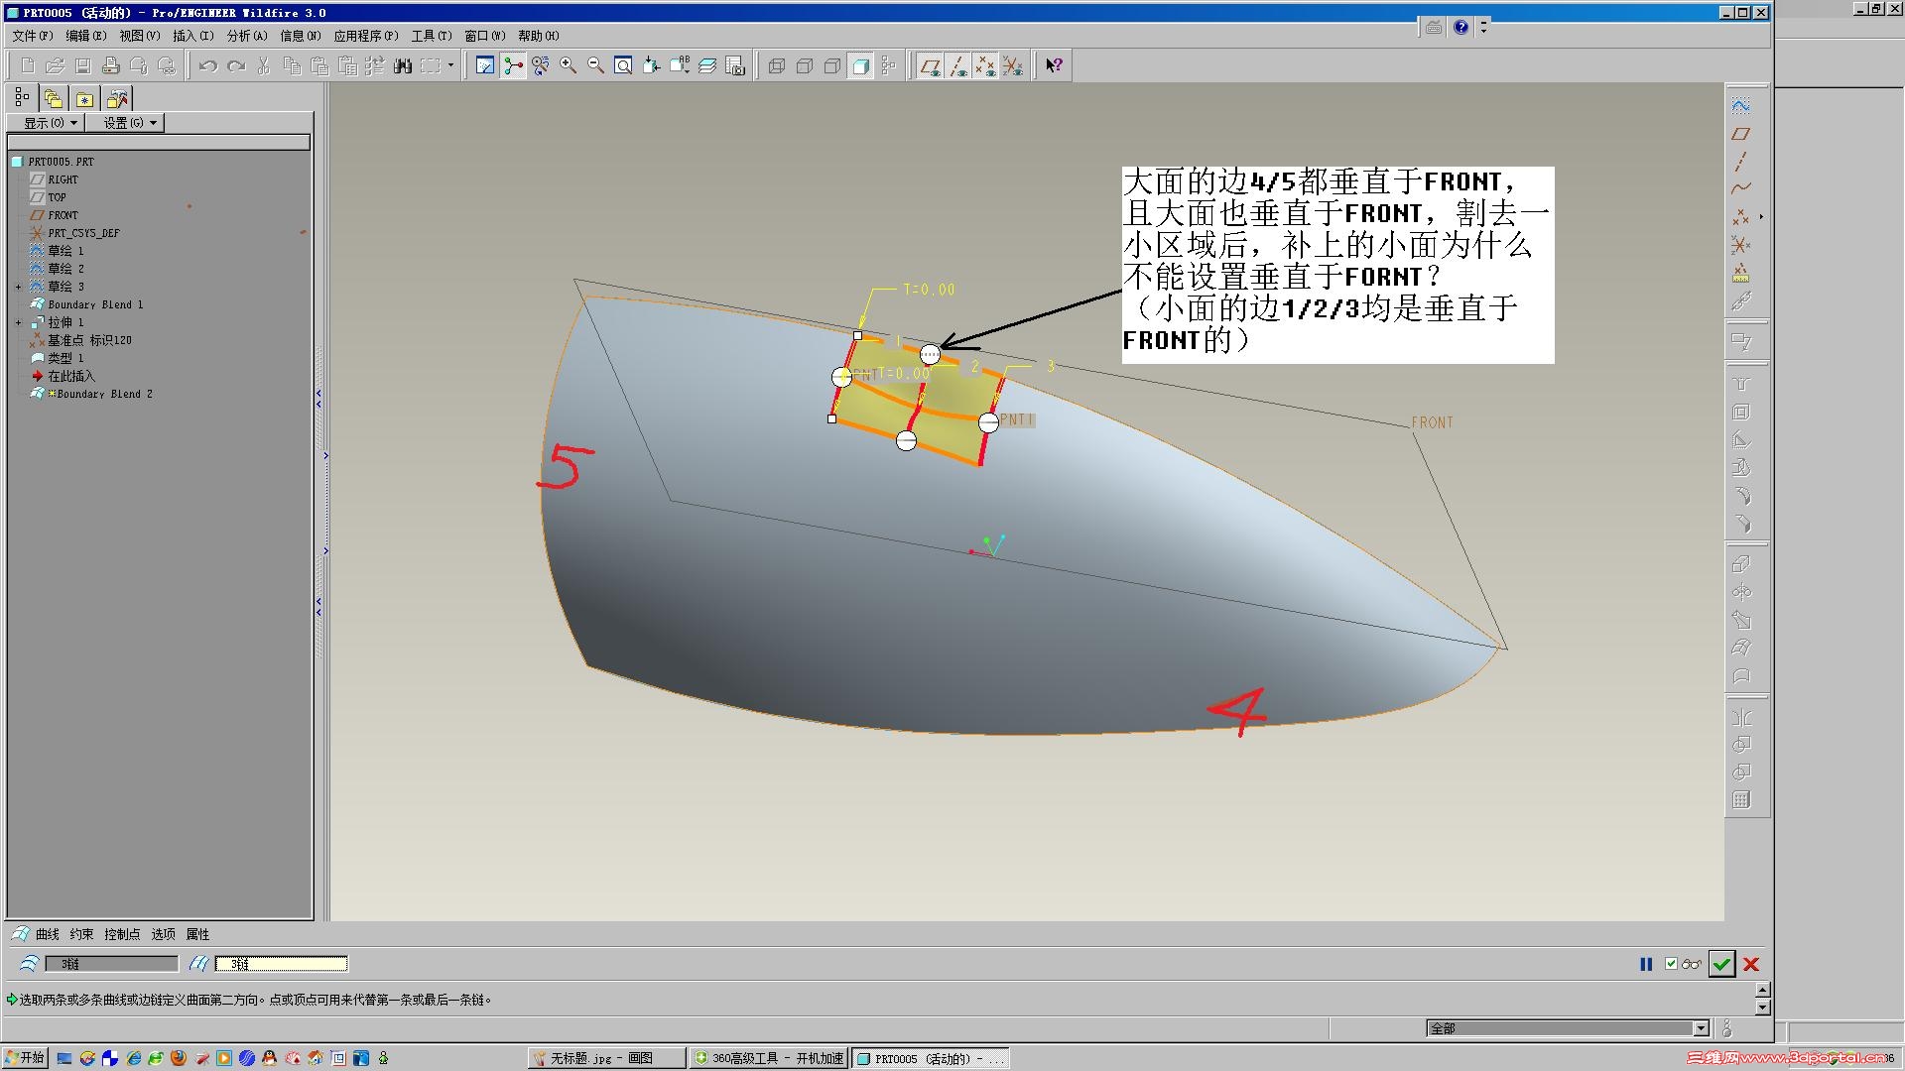Click the 开始 Start button on taskbar
The image size is (1905, 1071).
click(25, 1058)
